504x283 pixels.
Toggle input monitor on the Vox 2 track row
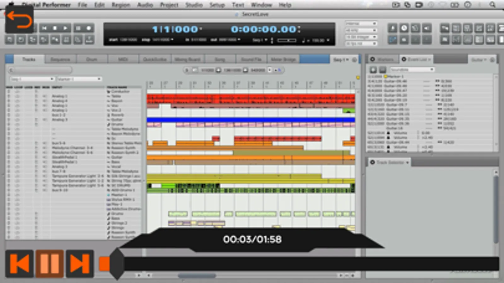(45, 110)
